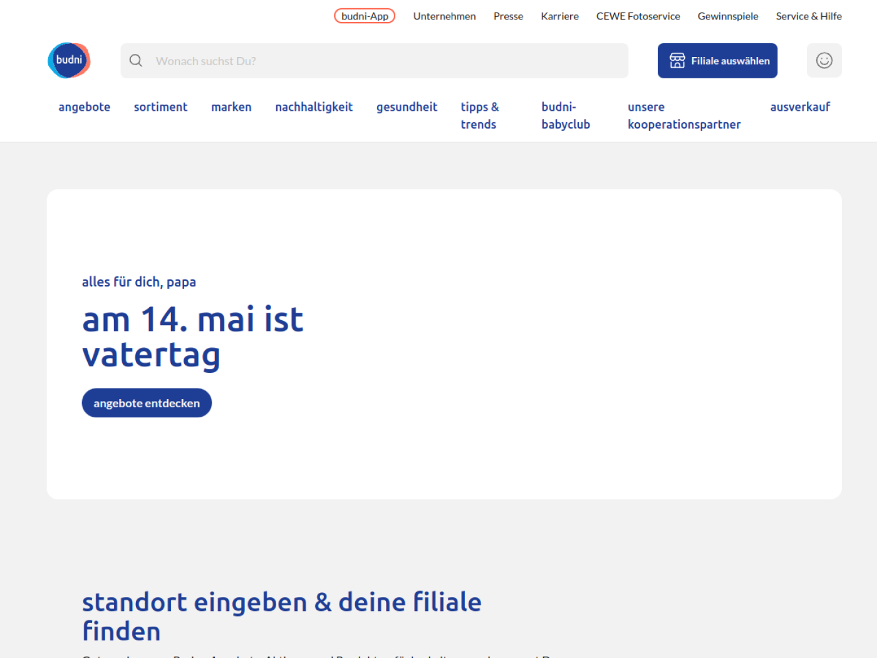877x658 pixels.
Task: Open the Gewinnspiele link
Action: [x=728, y=16]
